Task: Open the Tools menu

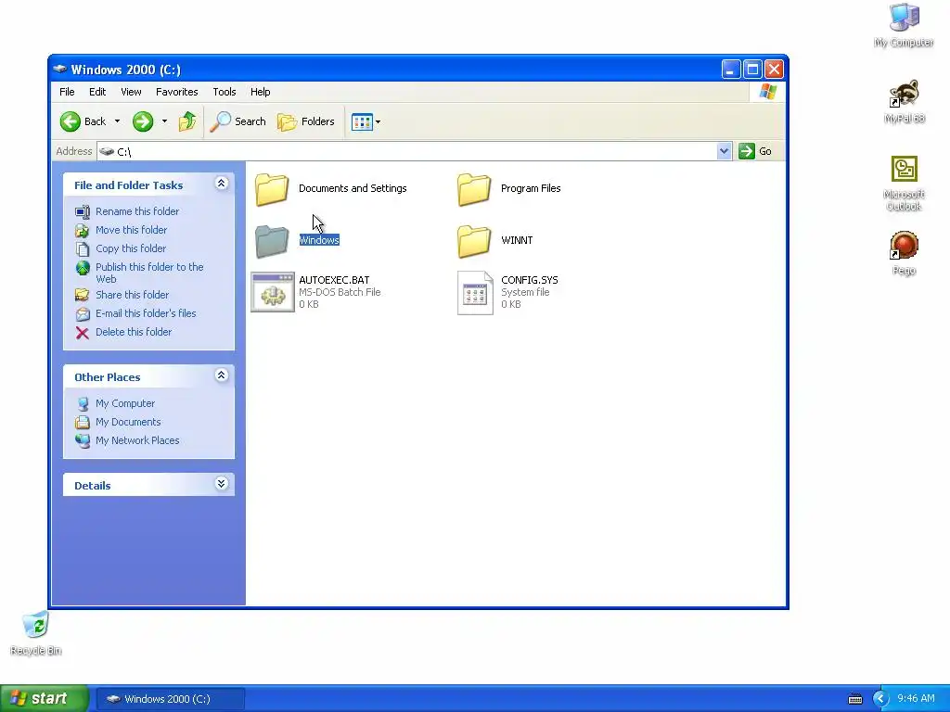Action: 225,92
